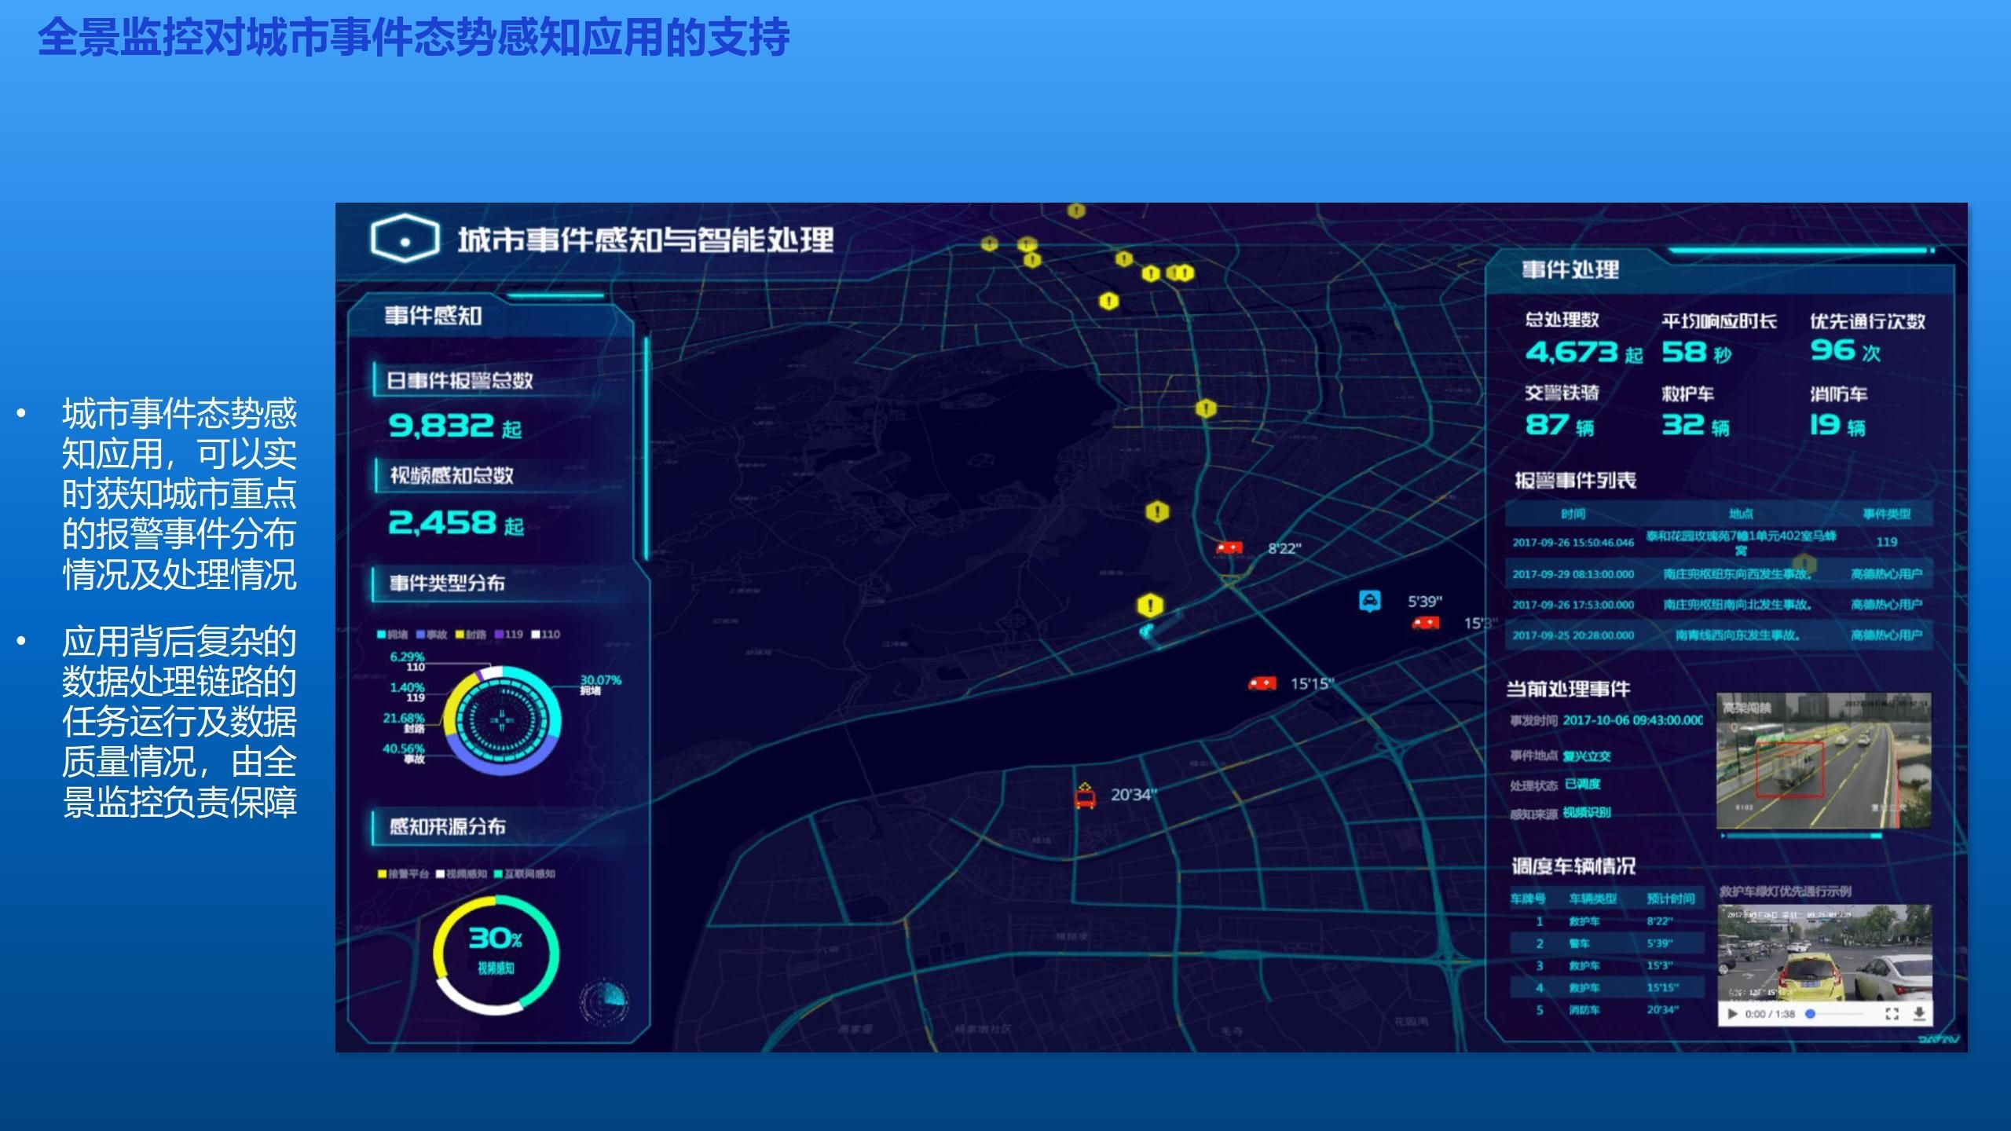Click the fire truck icon labeled 20'34"
The width and height of the screenshot is (2011, 1131).
coord(1085,796)
